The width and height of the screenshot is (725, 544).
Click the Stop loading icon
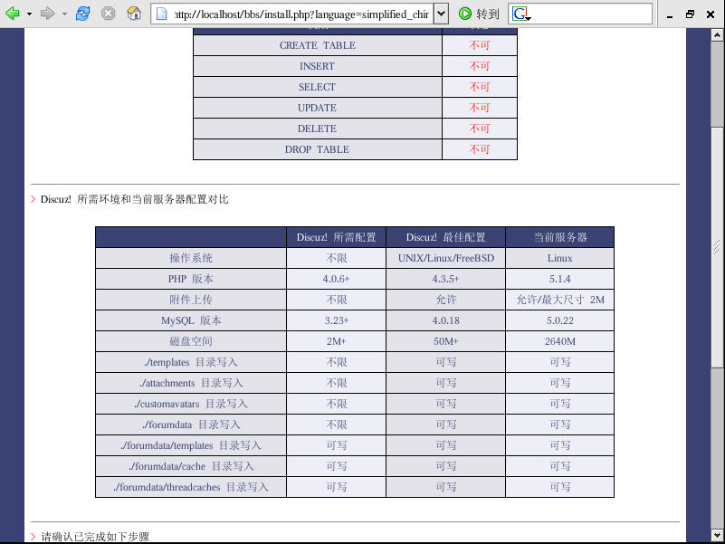click(x=109, y=14)
